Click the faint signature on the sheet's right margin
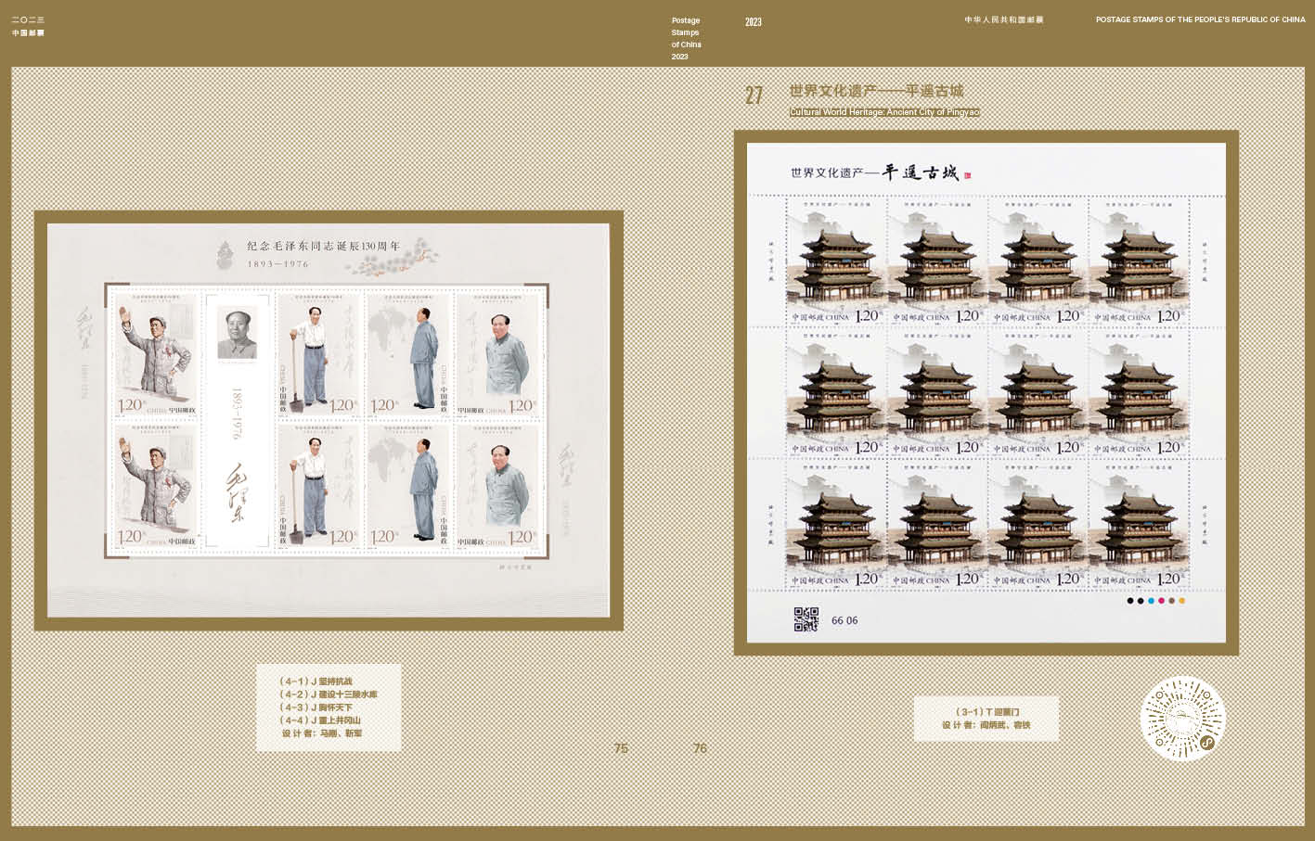This screenshot has width=1315, height=841. (x=567, y=461)
